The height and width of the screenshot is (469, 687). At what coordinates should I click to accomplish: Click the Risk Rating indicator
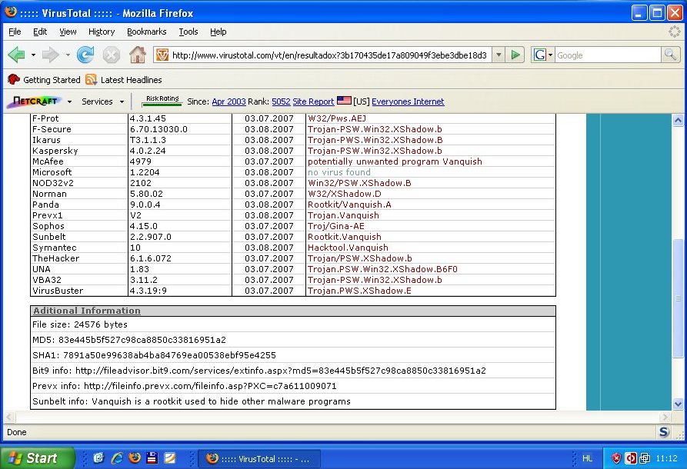click(x=162, y=101)
